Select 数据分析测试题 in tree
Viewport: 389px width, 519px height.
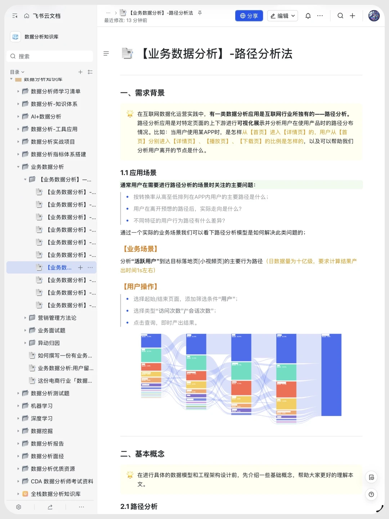point(50,393)
